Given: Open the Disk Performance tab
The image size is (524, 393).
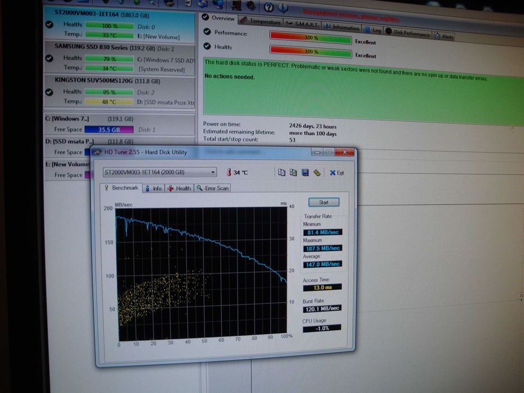Looking at the screenshot, I should [408, 33].
